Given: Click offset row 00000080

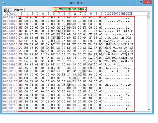Looking at the screenshot, I should coord(10,44).
